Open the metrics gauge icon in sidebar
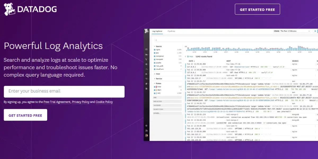The width and height of the screenshot is (318, 159). pyautogui.click(x=146, y=69)
